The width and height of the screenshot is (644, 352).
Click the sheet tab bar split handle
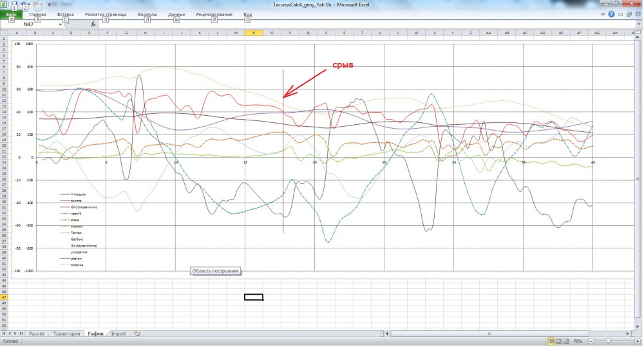coord(381,334)
